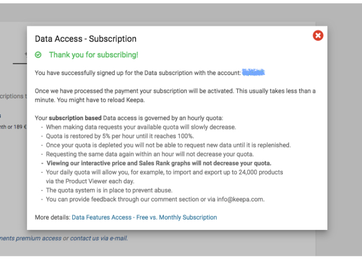This screenshot has width=362, height=259.
Task: Click the bold Sales Rank graphs quota note
Action: 159,163
